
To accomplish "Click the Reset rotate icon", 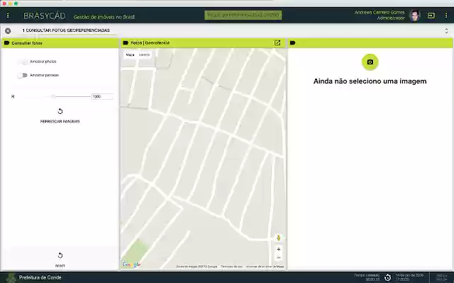I will click(60, 255).
